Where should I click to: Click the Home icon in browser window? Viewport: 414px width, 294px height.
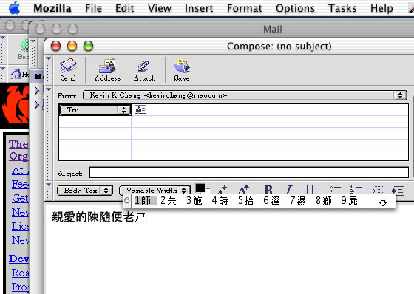pos(16,74)
